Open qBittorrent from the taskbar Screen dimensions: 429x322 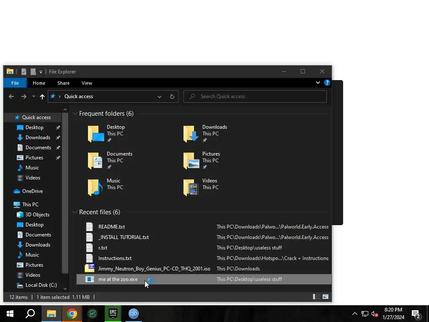pos(134,314)
